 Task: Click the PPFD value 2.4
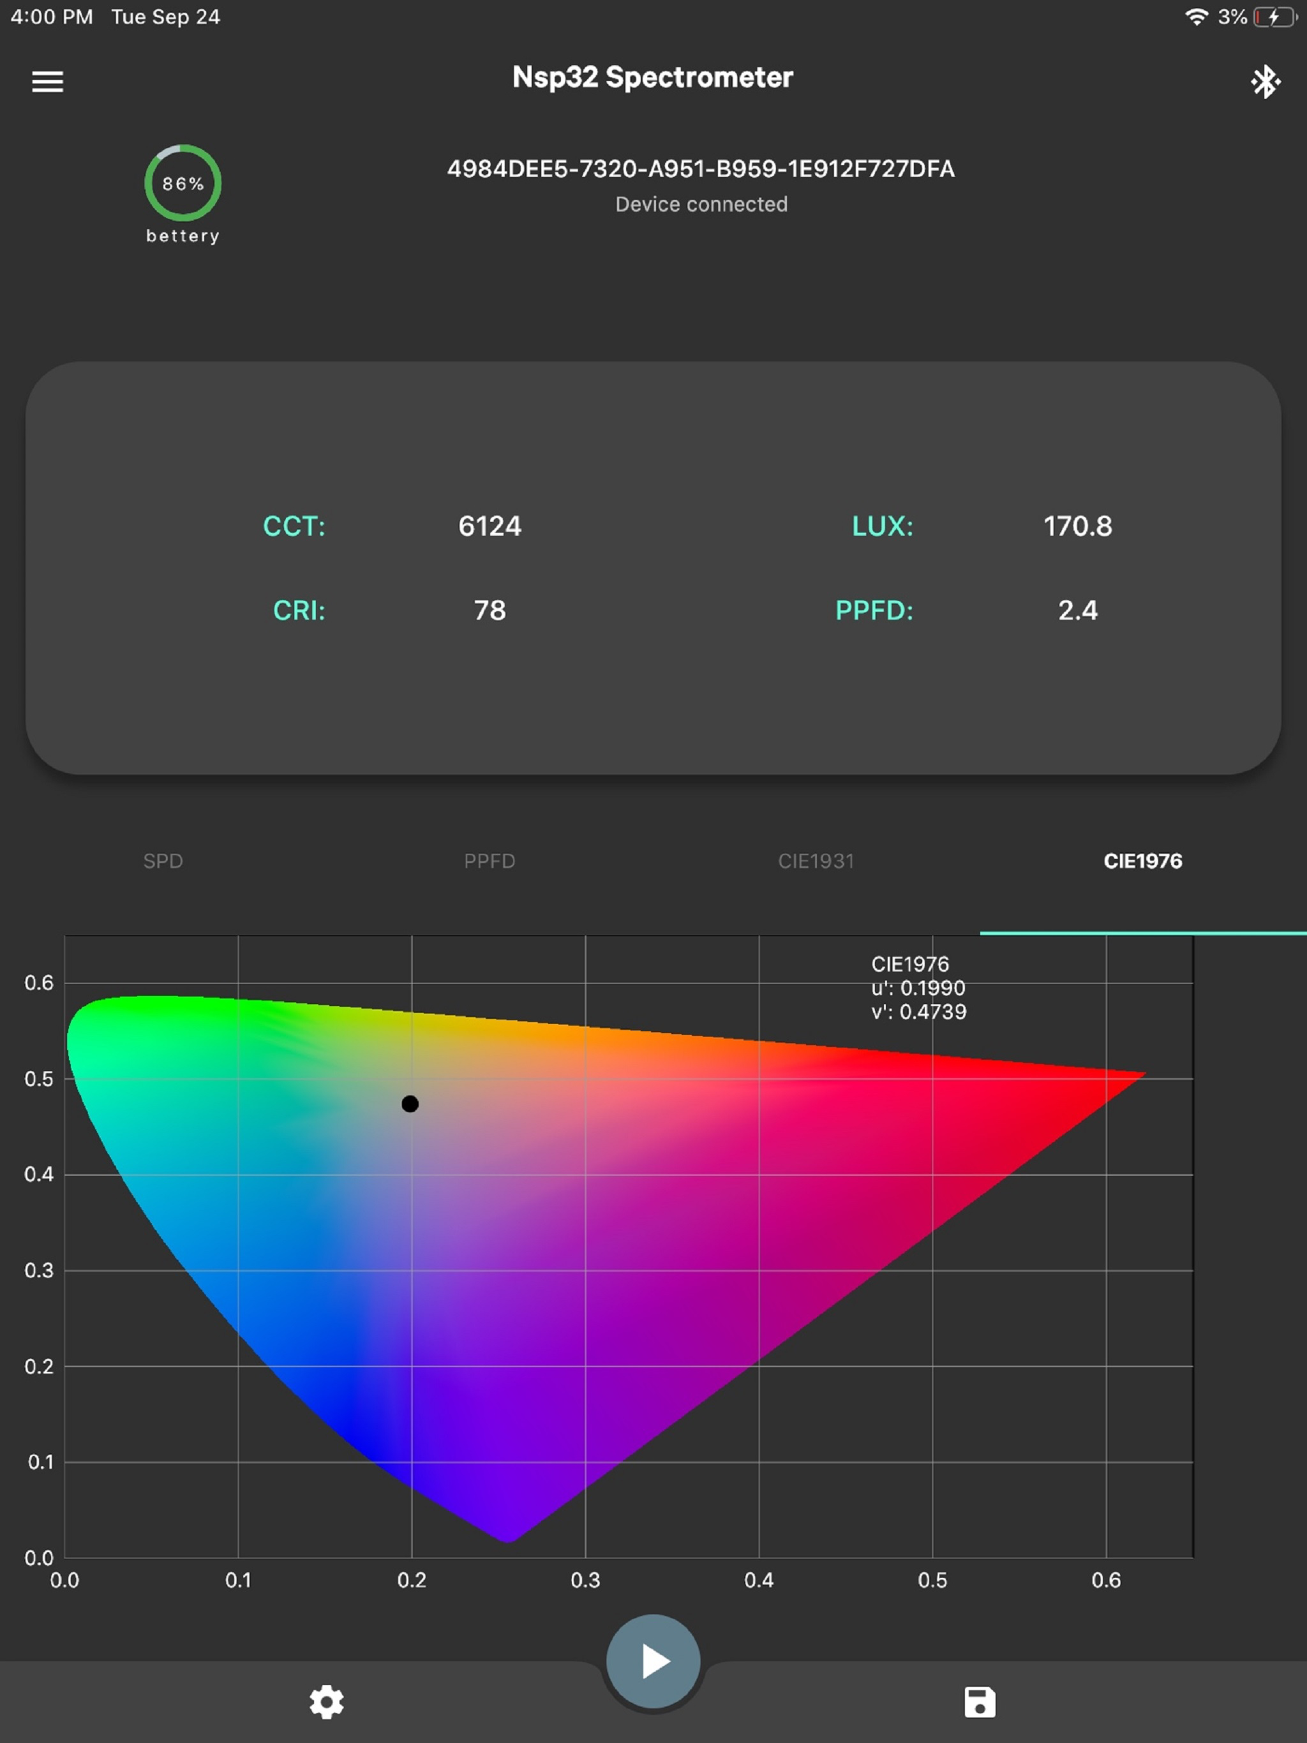coord(1078,610)
